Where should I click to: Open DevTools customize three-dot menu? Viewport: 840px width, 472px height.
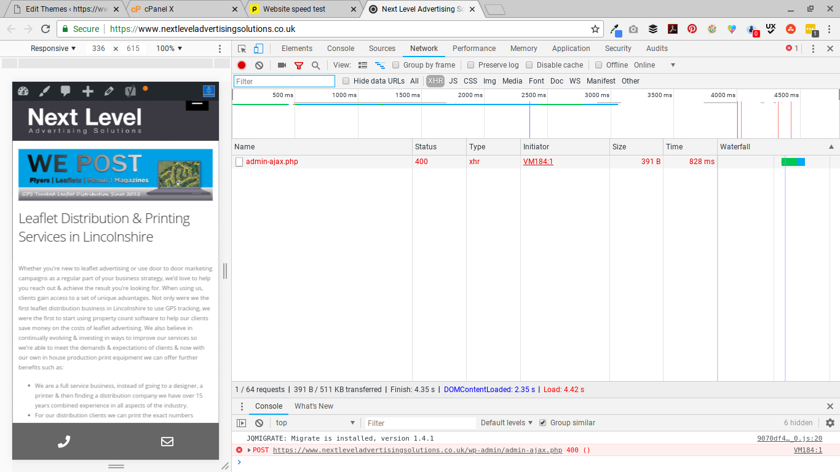(813, 49)
